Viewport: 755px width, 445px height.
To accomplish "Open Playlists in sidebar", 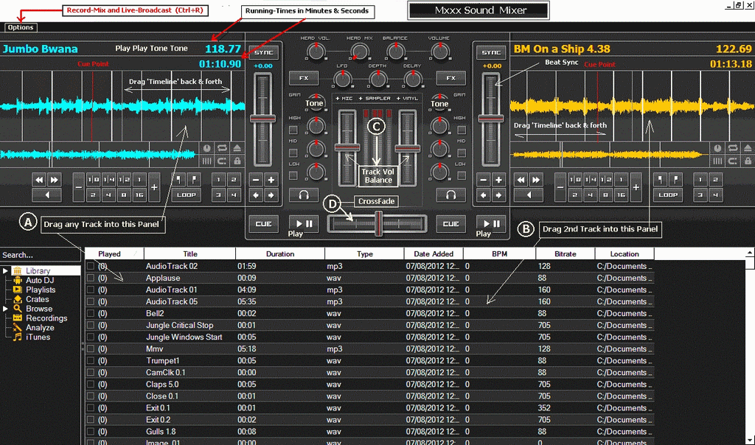I will click(x=41, y=290).
